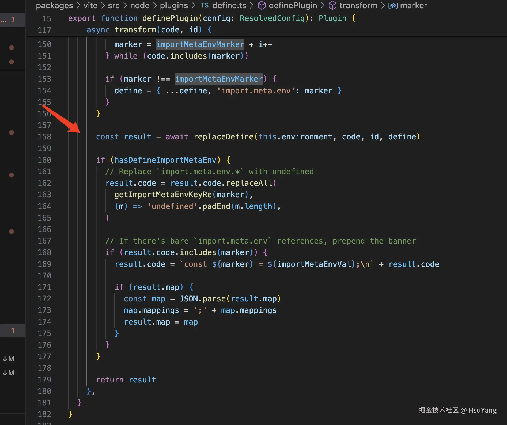Expand the node breadcrumb segment
The width and height of the screenshot is (507, 425).
[x=140, y=5]
